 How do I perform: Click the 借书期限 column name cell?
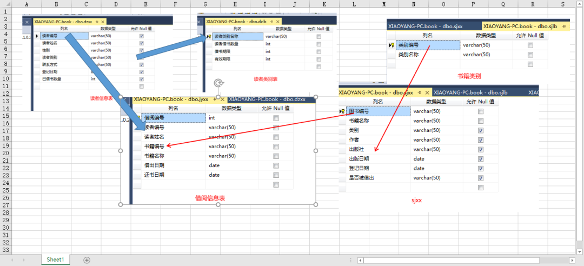tap(238, 51)
